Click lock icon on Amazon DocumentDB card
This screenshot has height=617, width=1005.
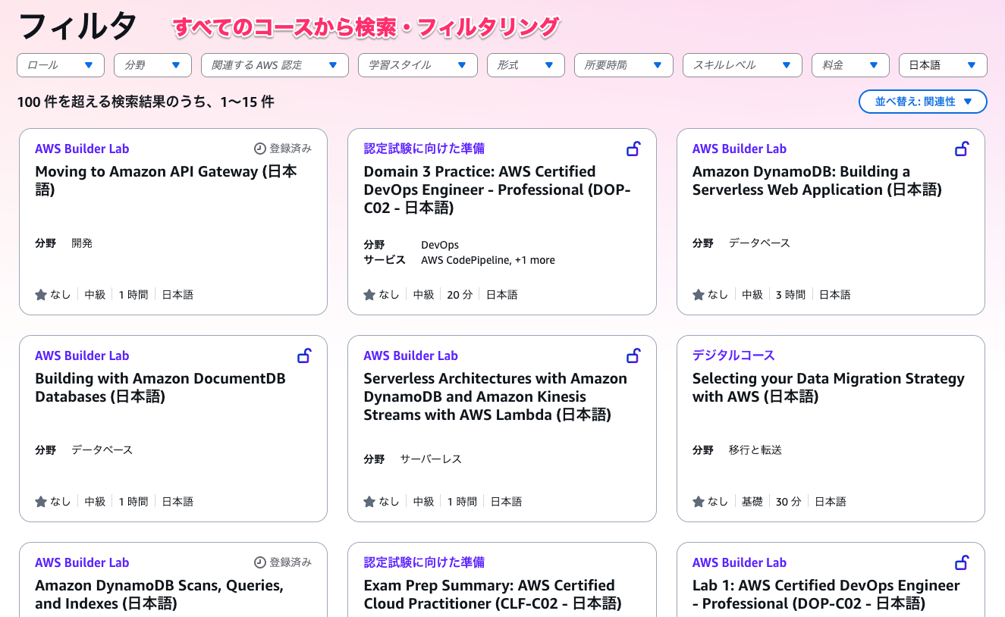point(304,355)
